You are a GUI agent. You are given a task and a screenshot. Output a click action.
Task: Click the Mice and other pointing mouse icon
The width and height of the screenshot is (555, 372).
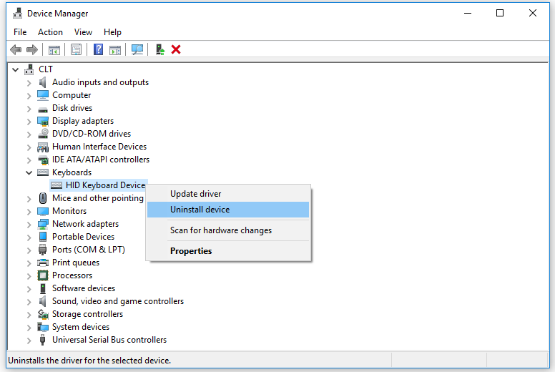point(43,198)
